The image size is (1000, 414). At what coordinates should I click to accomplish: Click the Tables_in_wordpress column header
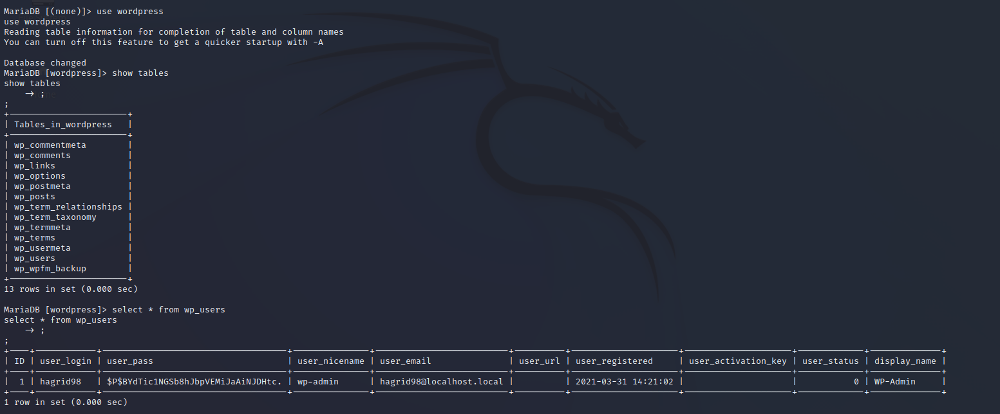coord(63,125)
